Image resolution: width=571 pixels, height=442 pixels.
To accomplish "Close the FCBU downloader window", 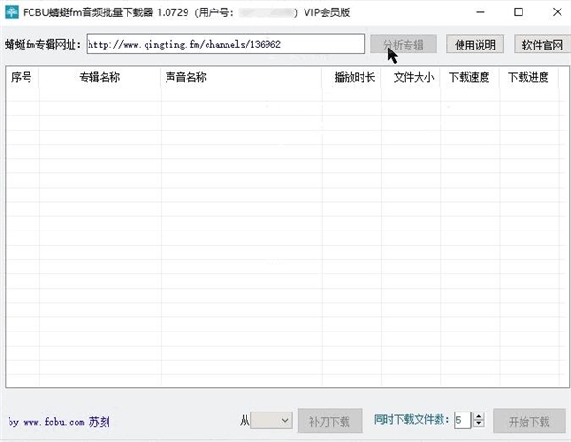I will tap(557, 12).
